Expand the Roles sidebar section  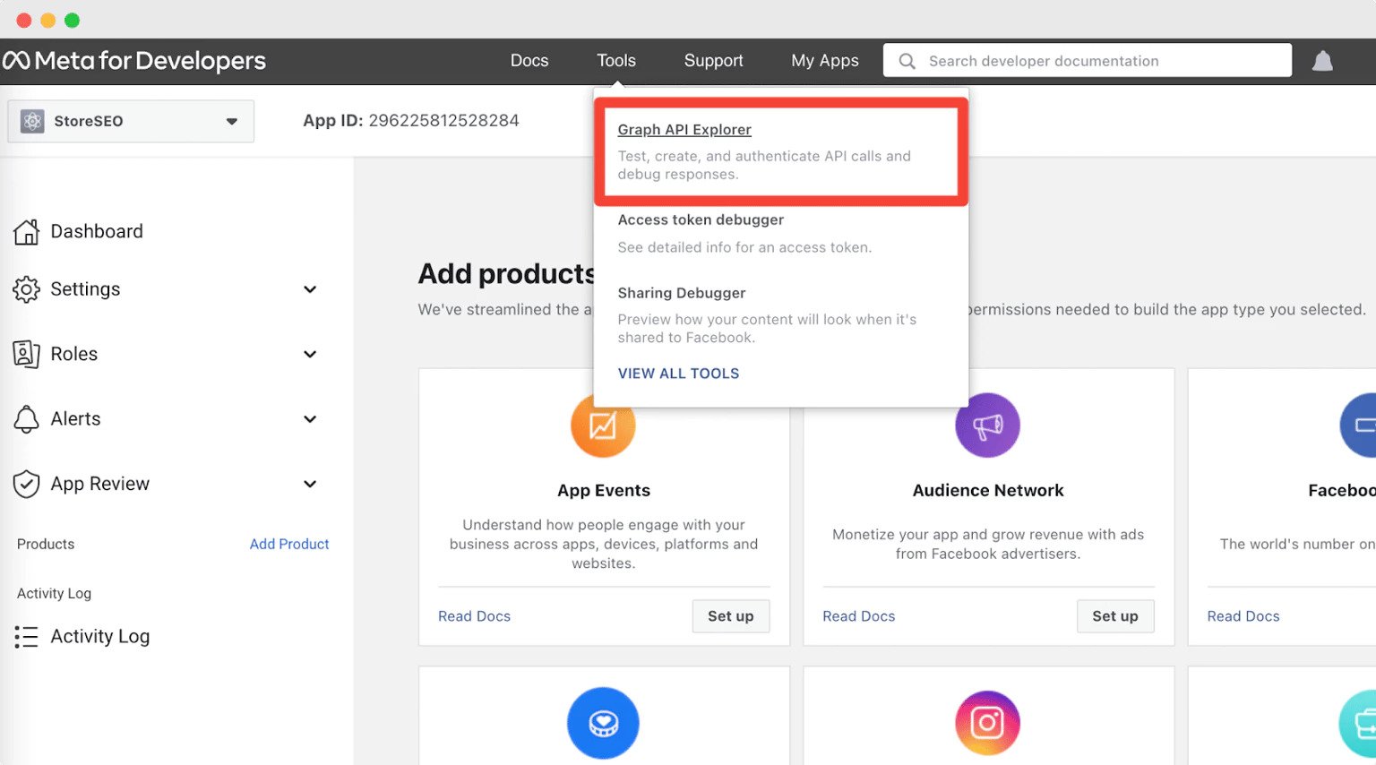coord(310,354)
